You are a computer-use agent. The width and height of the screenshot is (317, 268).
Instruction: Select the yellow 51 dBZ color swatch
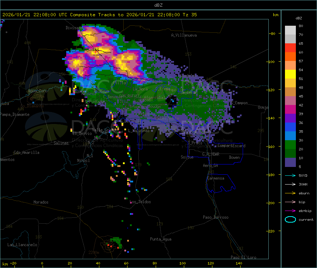pyautogui.click(x=290, y=74)
